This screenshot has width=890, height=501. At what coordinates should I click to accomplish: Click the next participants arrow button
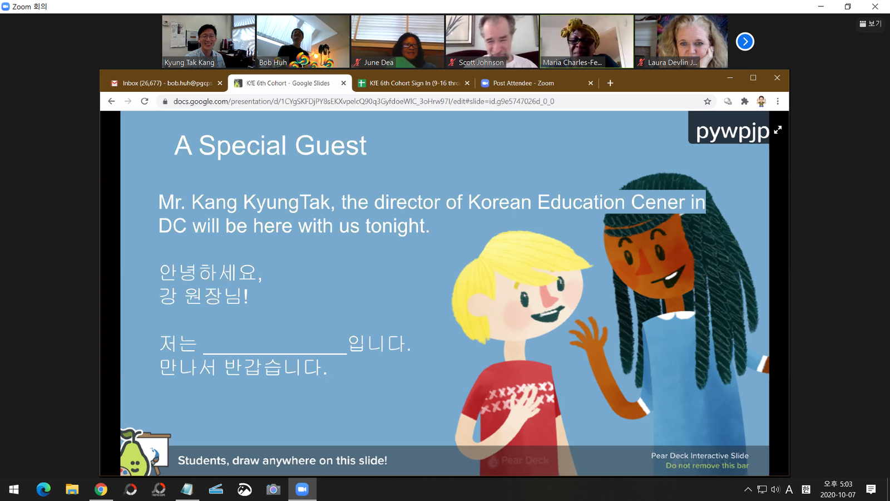click(x=745, y=42)
